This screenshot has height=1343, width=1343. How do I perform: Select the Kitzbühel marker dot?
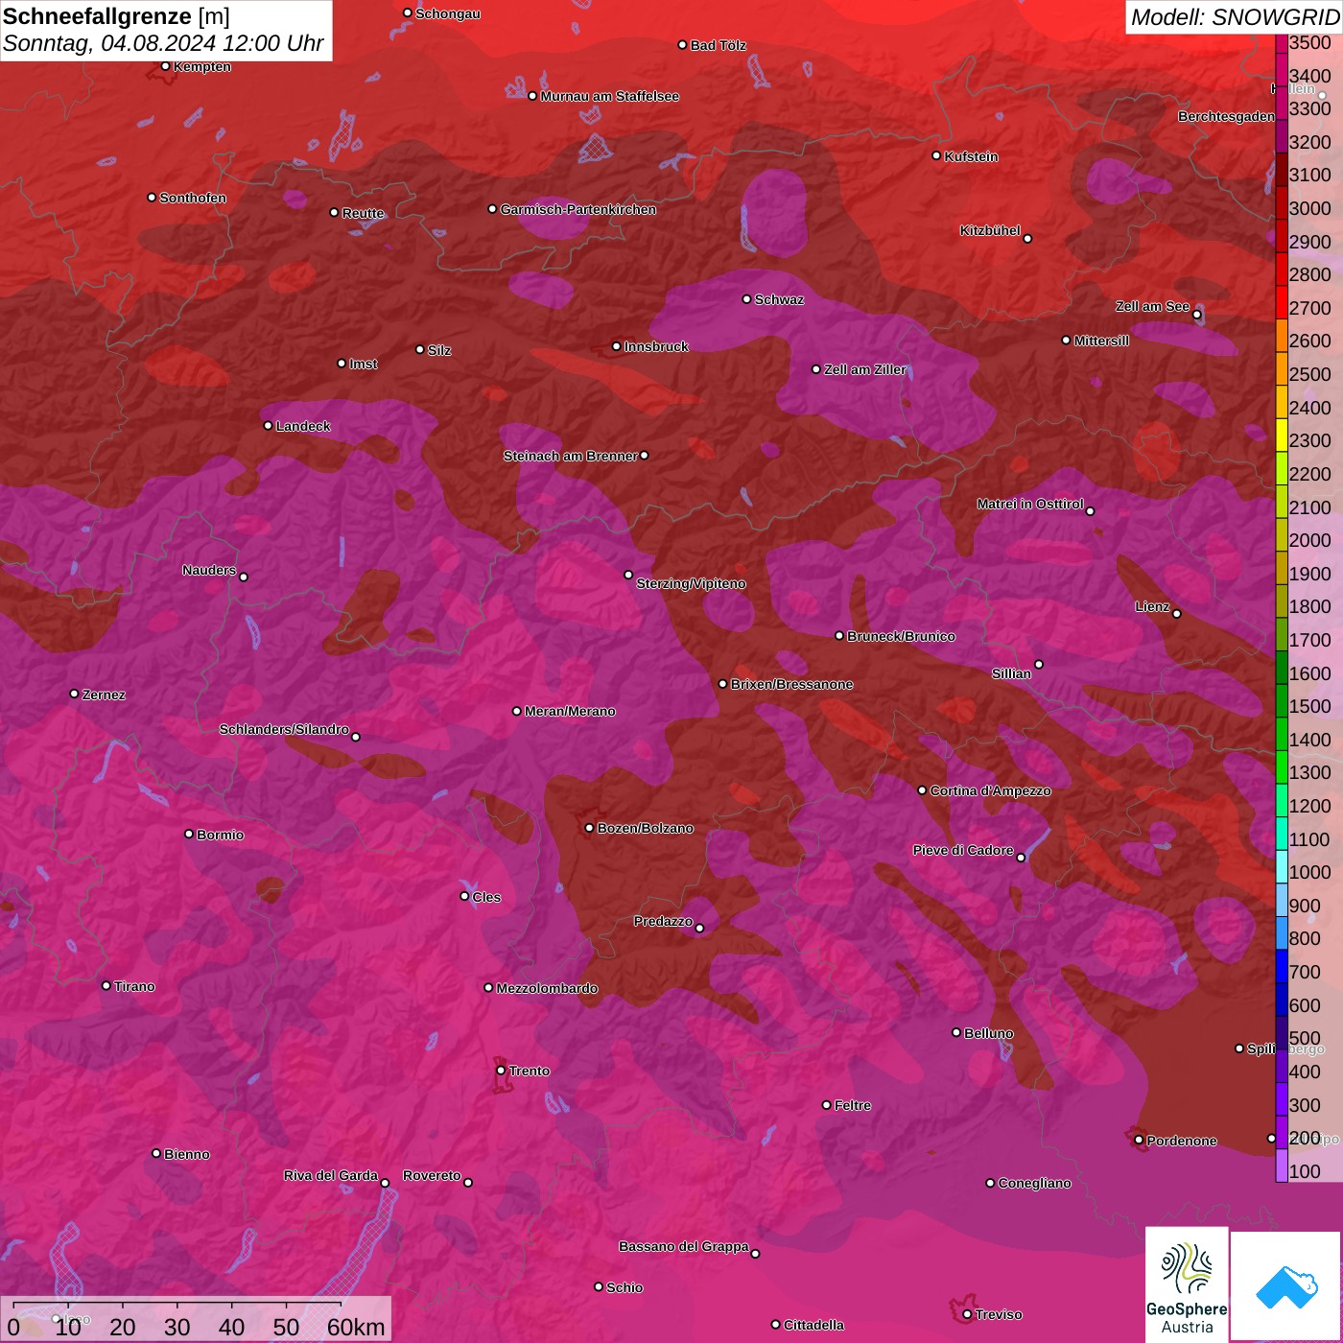pyautogui.click(x=1027, y=239)
